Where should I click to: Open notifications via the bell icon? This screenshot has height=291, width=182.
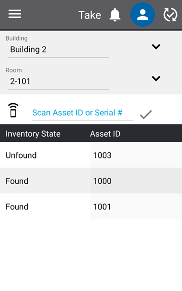coord(115,15)
